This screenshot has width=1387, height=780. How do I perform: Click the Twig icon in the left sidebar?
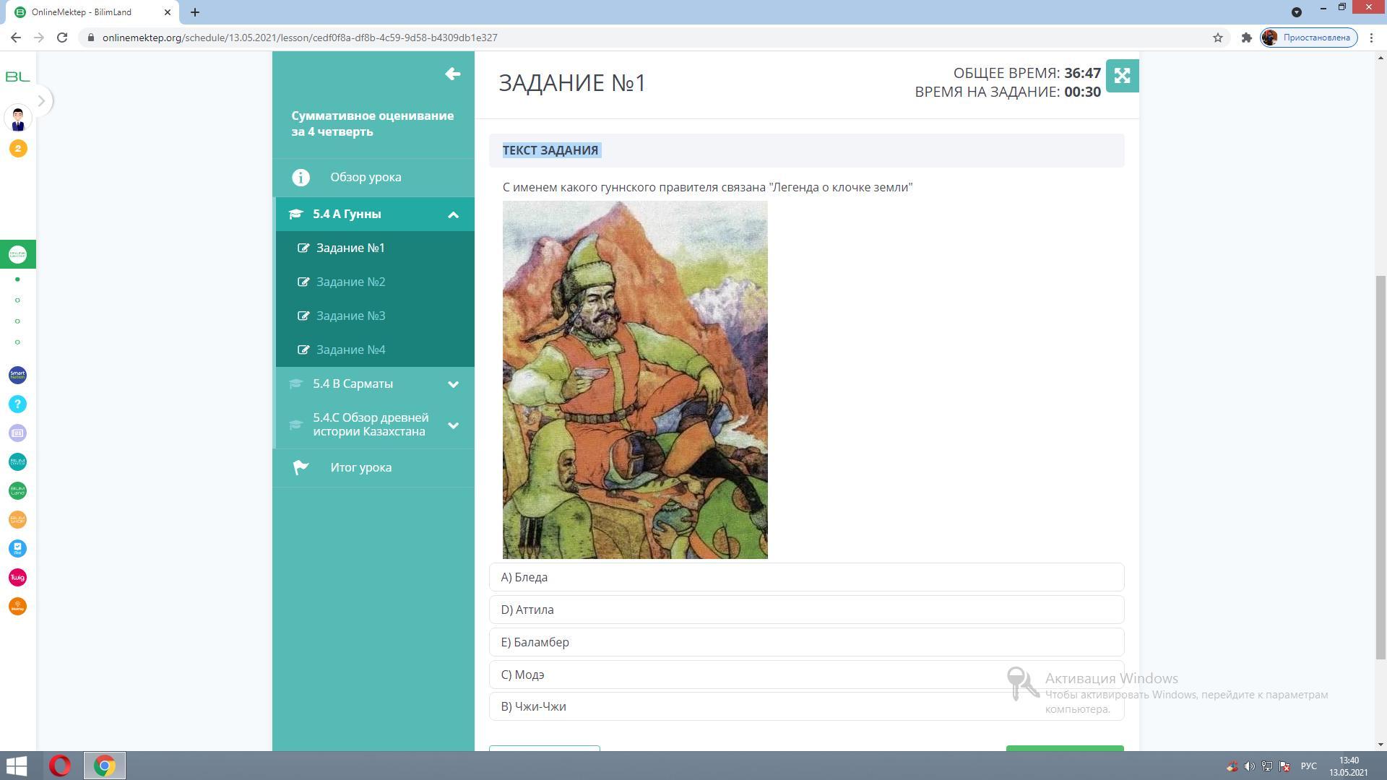[17, 578]
